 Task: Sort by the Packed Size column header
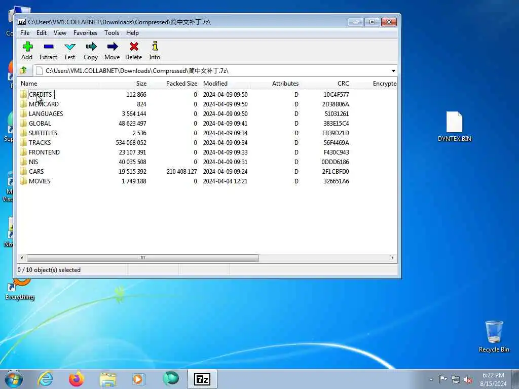tap(174, 84)
